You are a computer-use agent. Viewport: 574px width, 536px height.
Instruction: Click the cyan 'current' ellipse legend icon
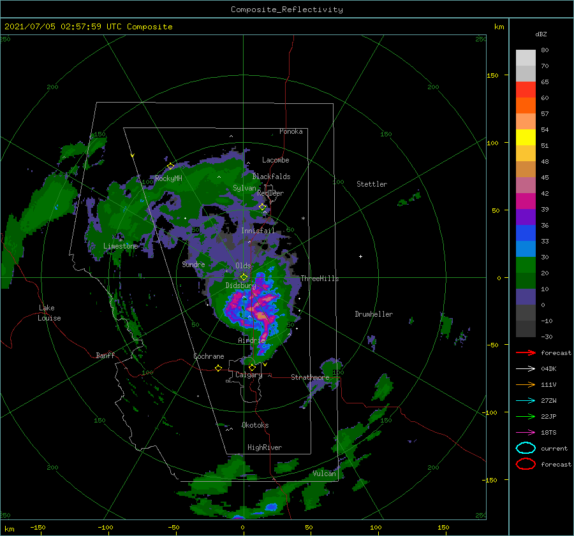526,448
